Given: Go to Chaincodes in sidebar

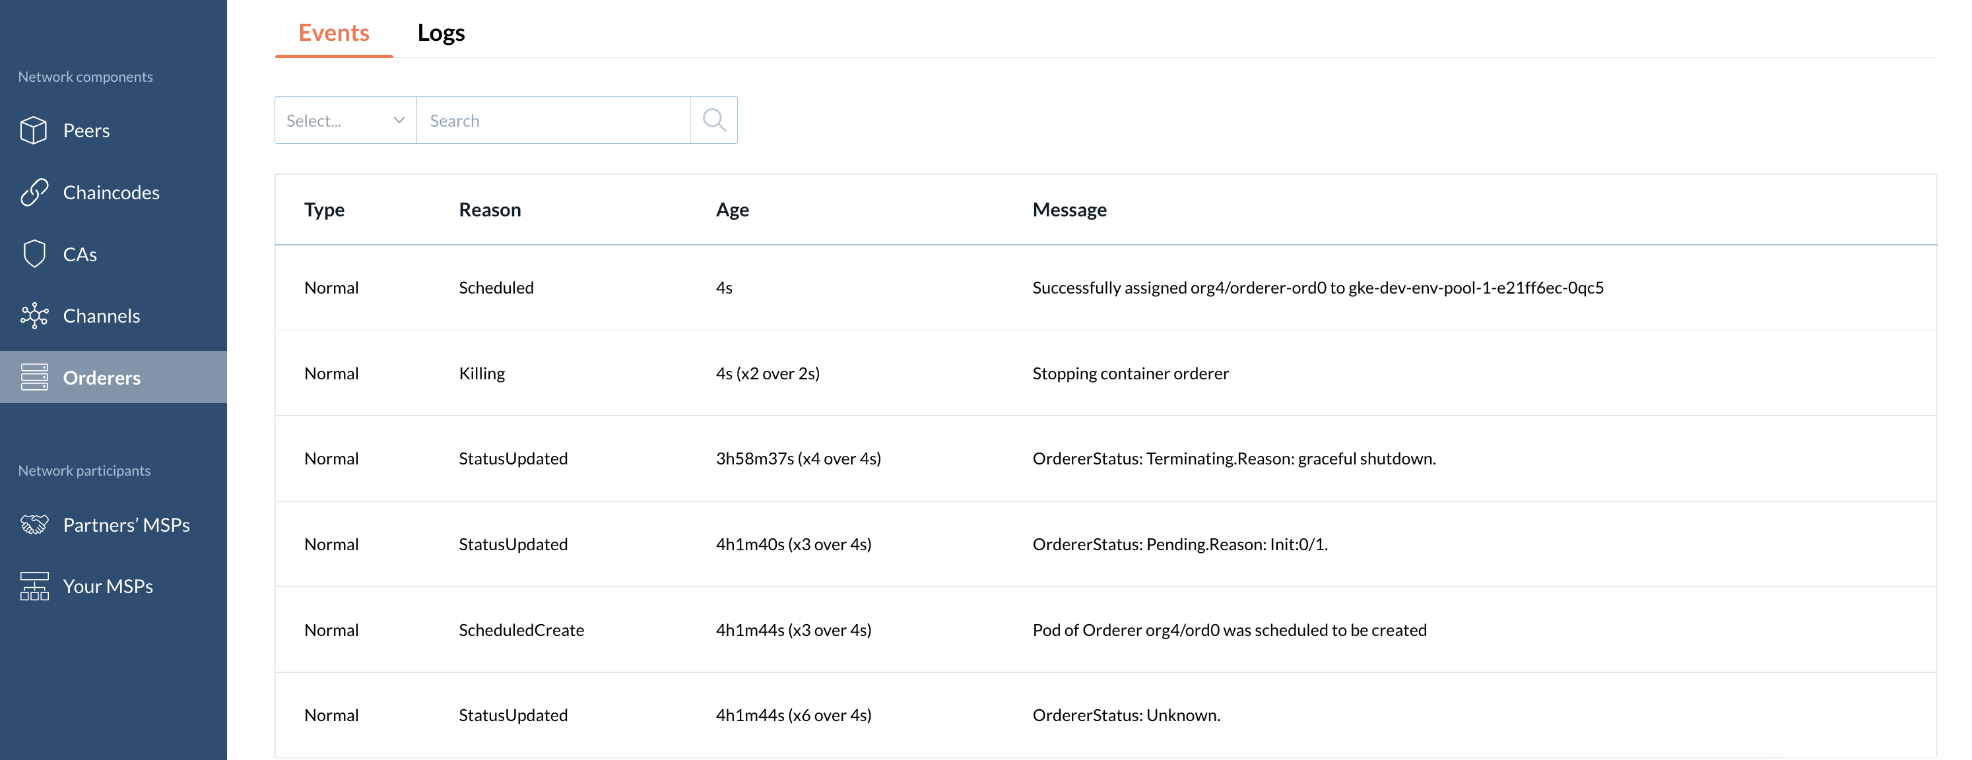Looking at the screenshot, I should [111, 192].
